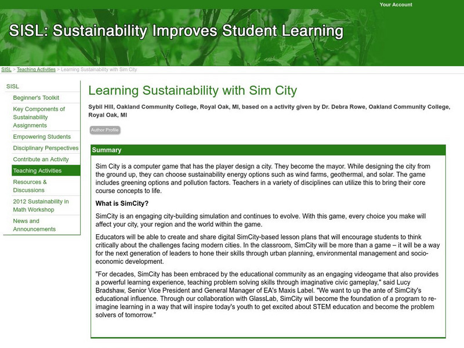Open the Disciplinary Perspectives section
This screenshot has width=464, height=348.
pyautogui.click(x=43, y=147)
